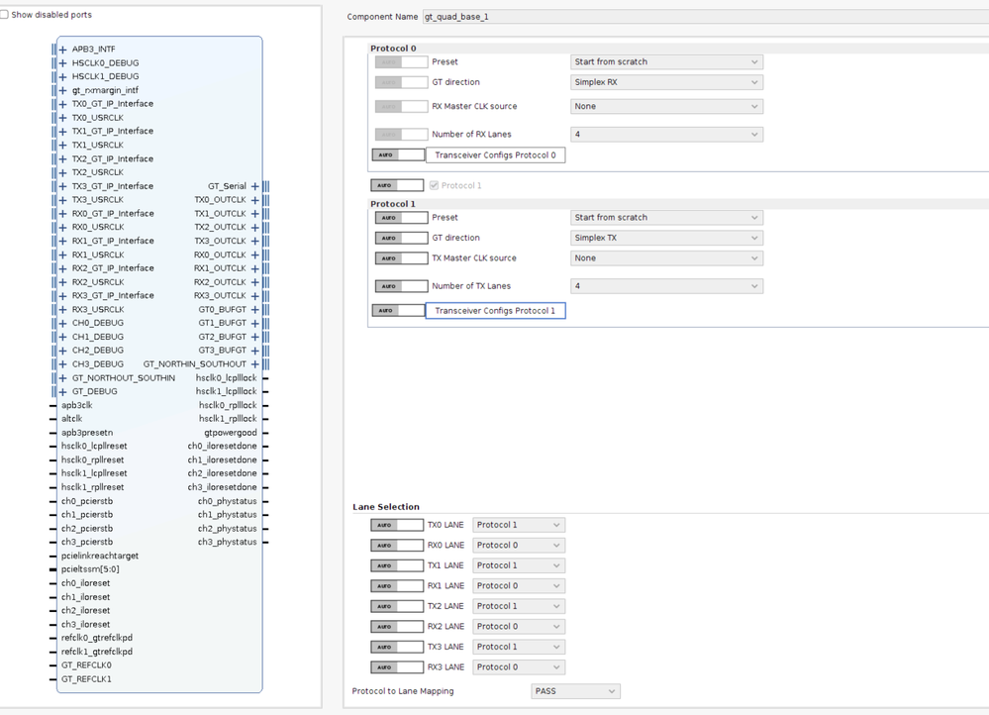The image size is (989, 715).
Task: Click Transceiver Configs Protocol 0 button
Action: click(496, 155)
